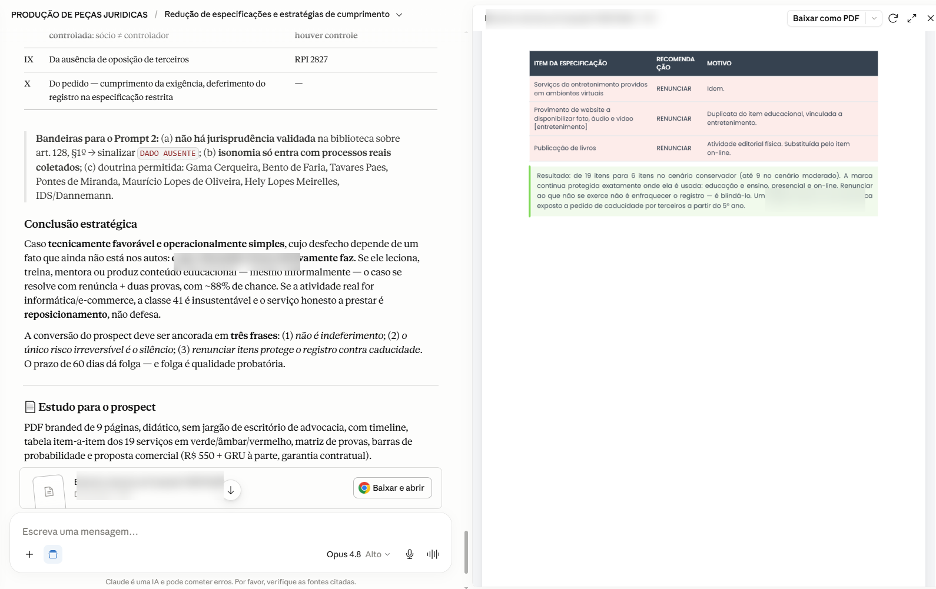Click the microphone dictation icon
Viewport: 936px width, 589px height.
[x=410, y=554]
